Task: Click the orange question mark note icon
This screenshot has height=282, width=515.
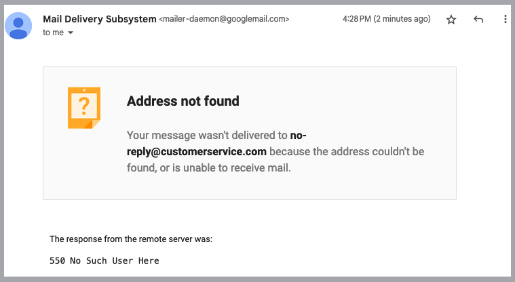Action: click(x=84, y=108)
